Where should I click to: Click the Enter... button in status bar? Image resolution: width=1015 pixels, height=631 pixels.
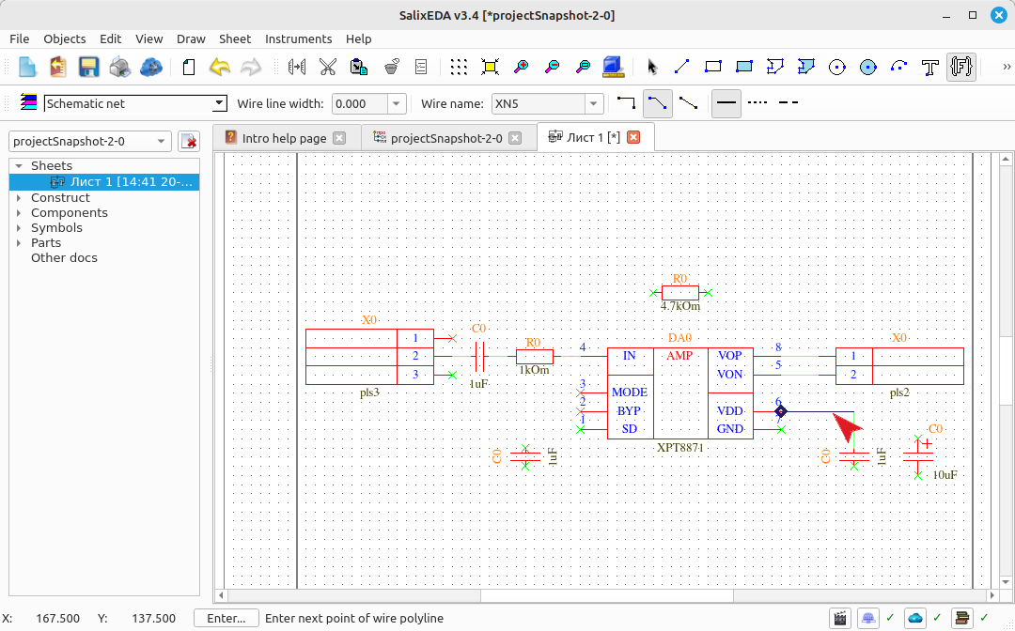(226, 618)
